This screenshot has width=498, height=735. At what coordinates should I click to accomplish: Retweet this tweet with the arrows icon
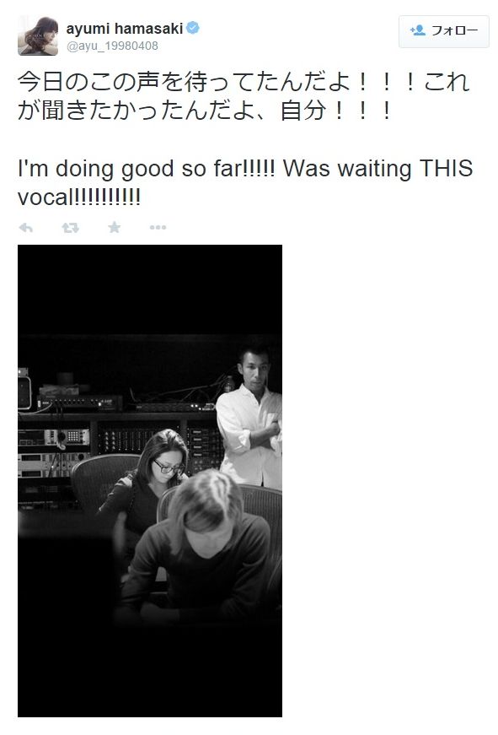[70, 228]
